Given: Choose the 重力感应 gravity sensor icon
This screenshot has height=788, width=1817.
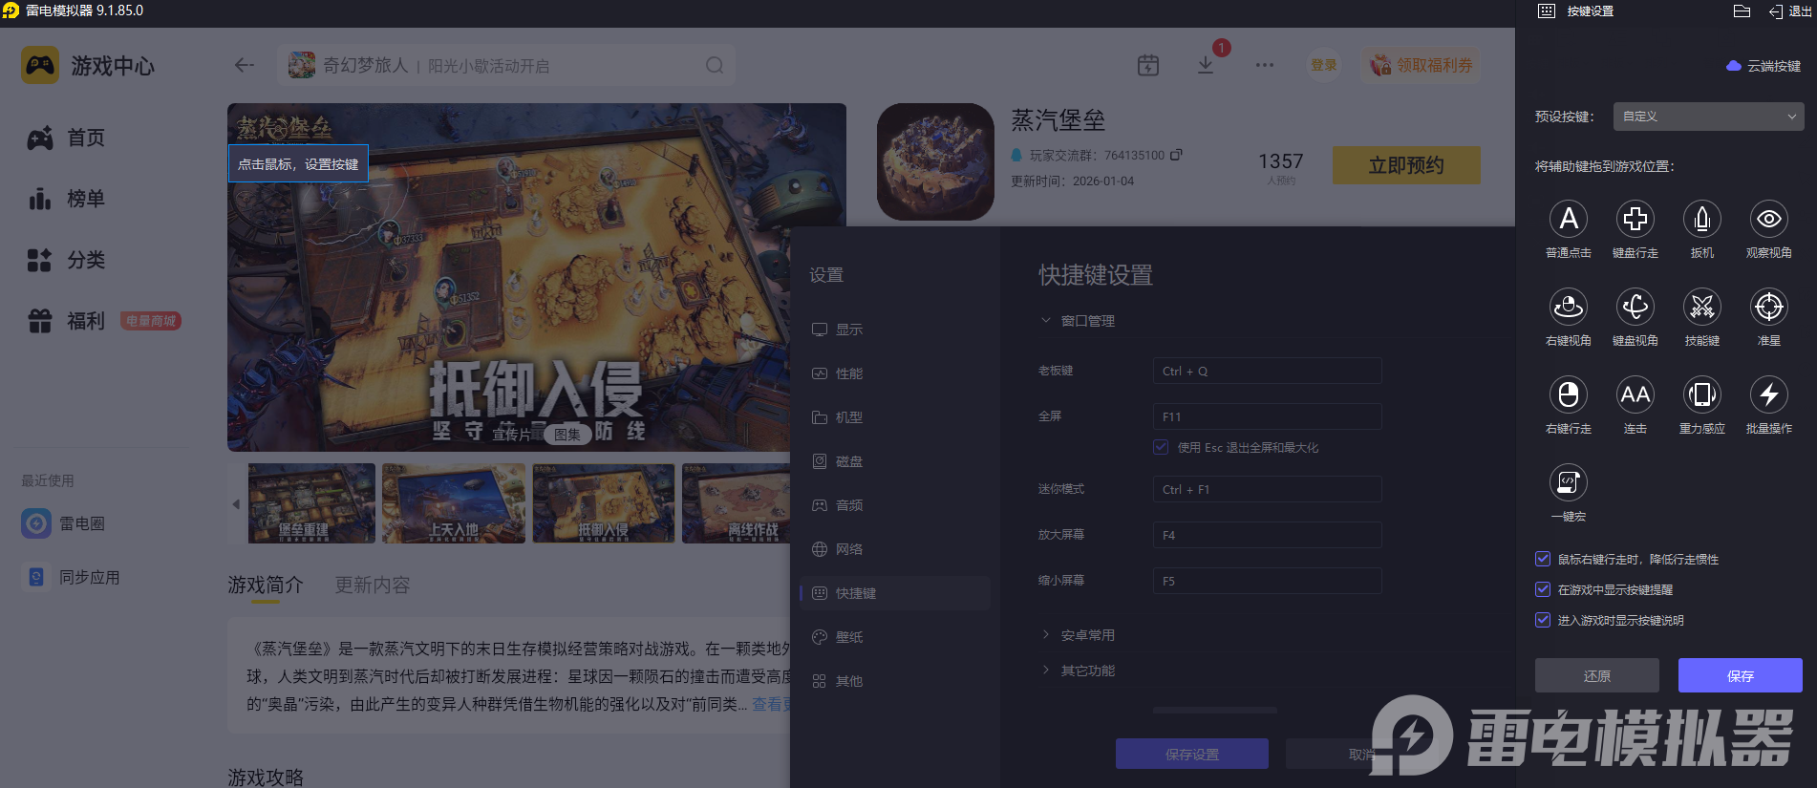Looking at the screenshot, I should click(1701, 394).
